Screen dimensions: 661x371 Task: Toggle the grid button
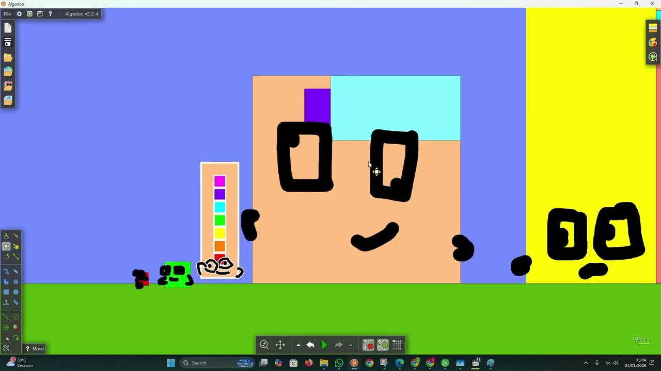click(x=397, y=345)
